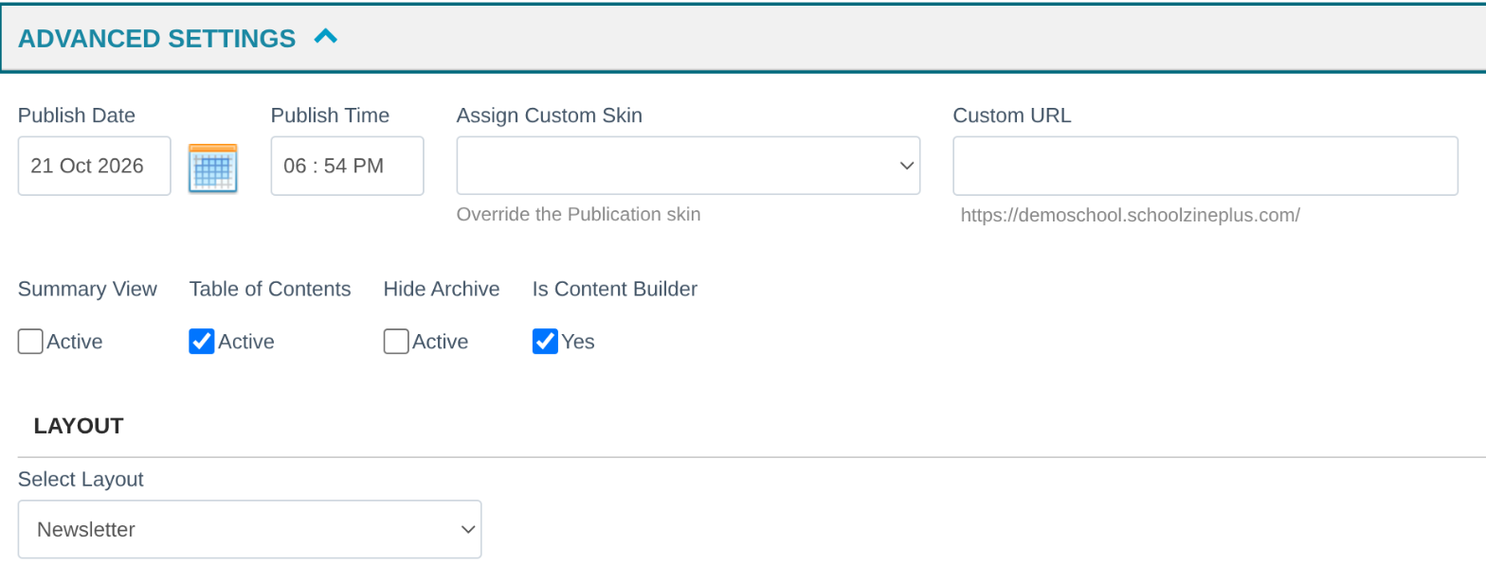Click the Table of Contents label
This screenshot has width=1486, height=582.
tap(270, 290)
